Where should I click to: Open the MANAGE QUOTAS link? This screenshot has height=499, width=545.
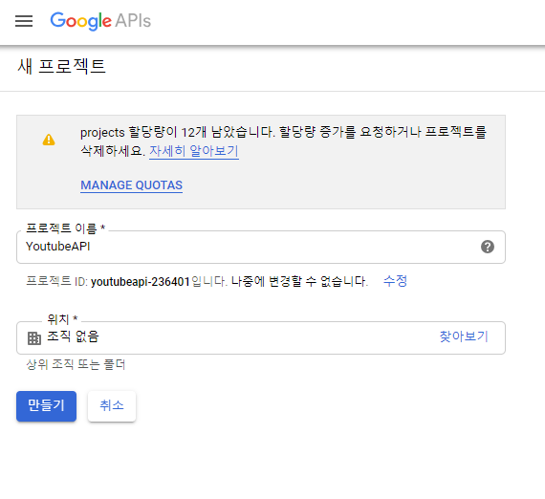131,185
